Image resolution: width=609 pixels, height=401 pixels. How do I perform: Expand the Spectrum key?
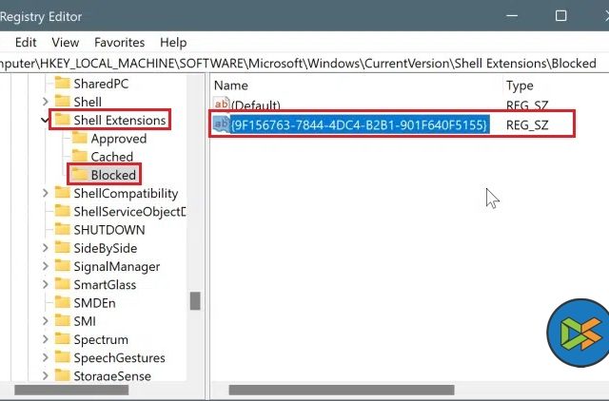pyautogui.click(x=46, y=338)
